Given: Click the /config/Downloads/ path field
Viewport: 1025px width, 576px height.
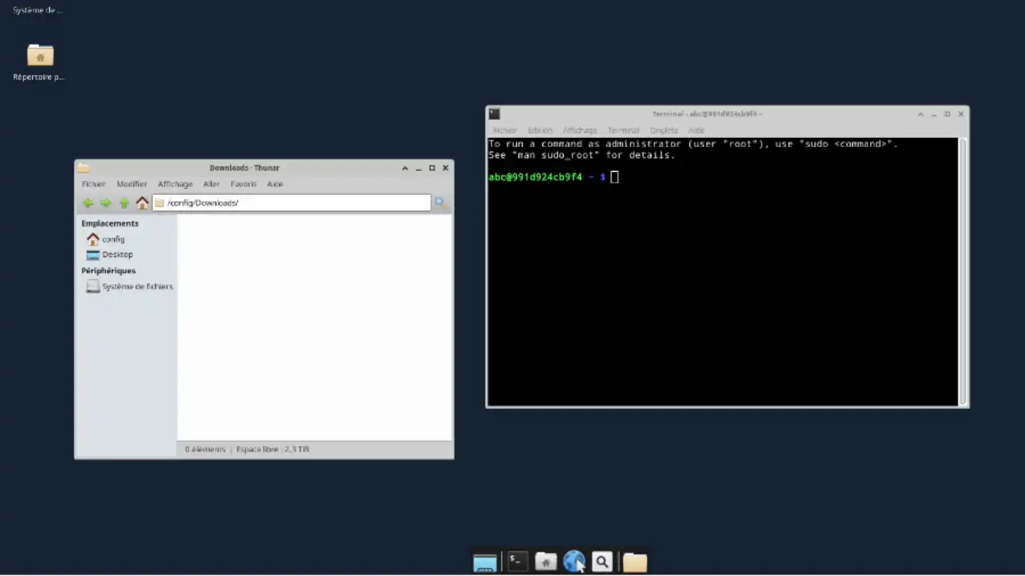Looking at the screenshot, I should [x=293, y=203].
